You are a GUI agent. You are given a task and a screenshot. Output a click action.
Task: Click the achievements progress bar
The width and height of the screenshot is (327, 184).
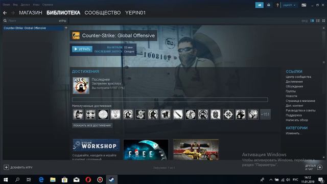pos(170,100)
